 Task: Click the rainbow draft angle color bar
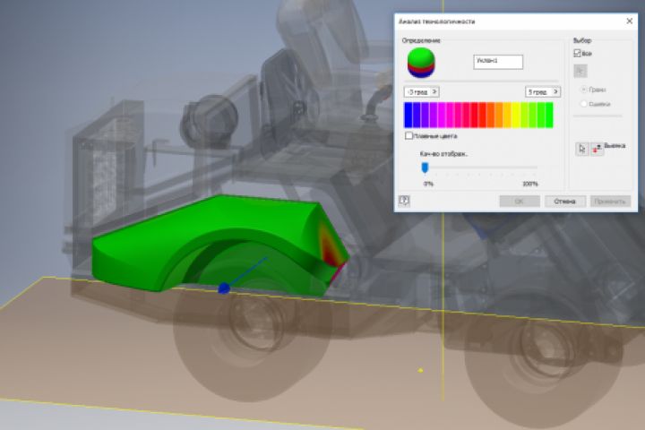click(478, 115)
